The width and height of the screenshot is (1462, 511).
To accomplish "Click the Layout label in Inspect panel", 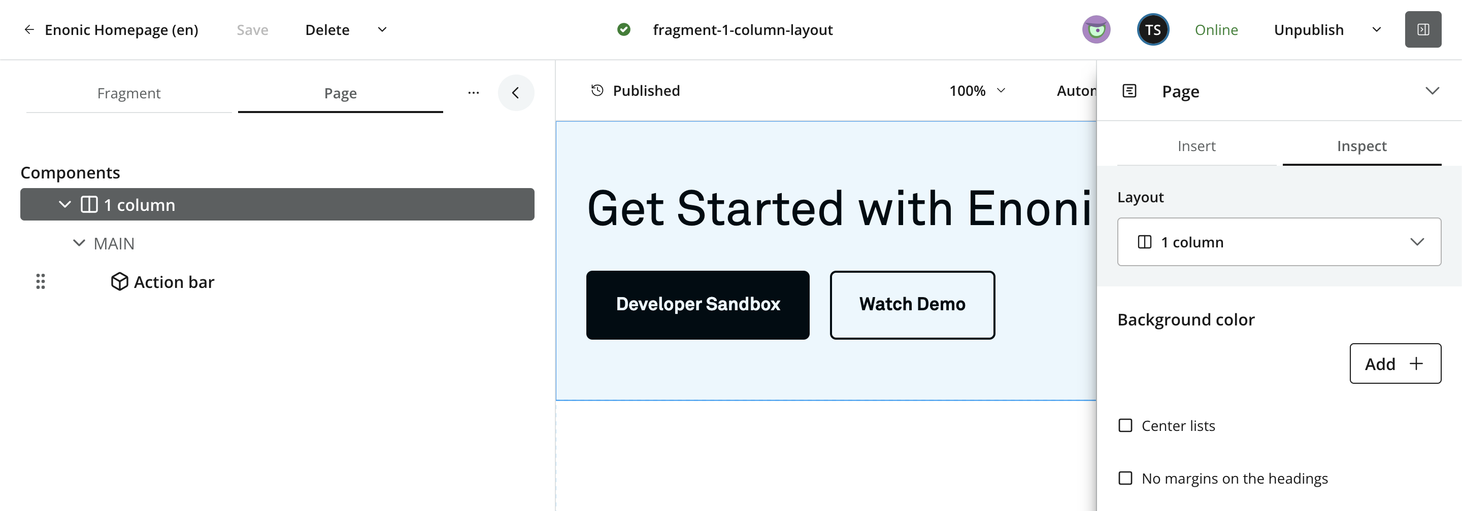I will click(x=1140, y=197).
